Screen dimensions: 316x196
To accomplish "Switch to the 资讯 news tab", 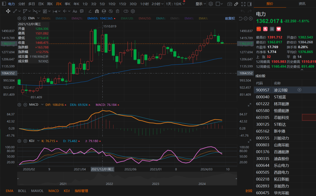I will pos(302,4).
